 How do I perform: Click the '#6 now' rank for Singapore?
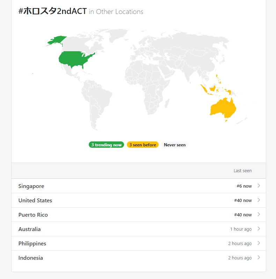[244, 186]
